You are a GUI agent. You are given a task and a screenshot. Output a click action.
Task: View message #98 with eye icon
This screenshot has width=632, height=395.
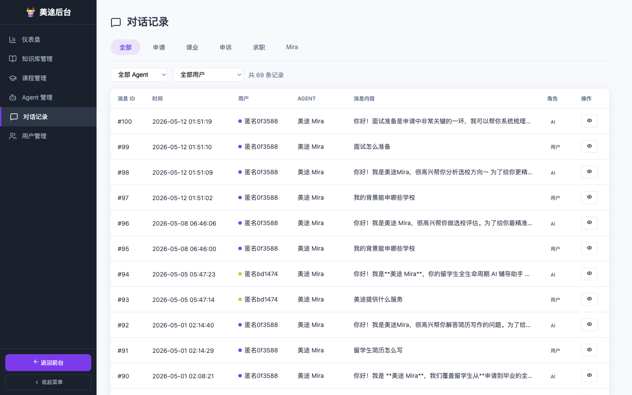click(589, 172)
